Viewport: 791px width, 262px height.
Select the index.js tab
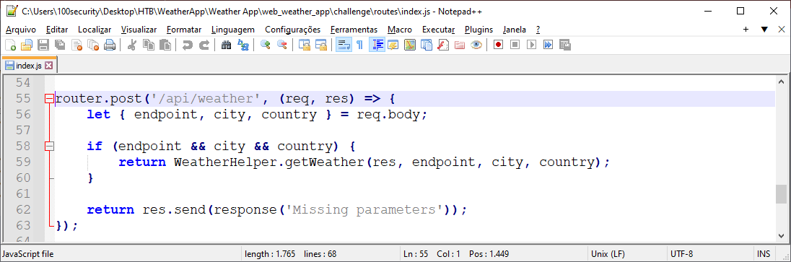(30, 66)
